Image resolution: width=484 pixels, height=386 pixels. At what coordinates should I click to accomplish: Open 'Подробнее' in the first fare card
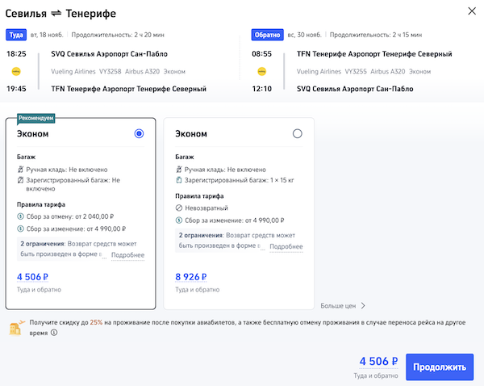(x=127, y=256)
